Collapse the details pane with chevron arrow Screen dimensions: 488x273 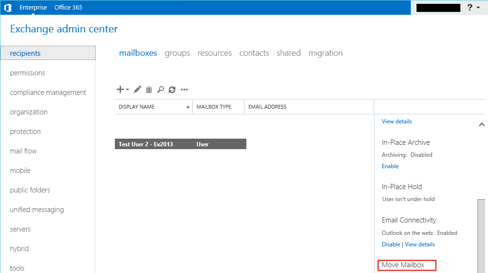point(481,124)
